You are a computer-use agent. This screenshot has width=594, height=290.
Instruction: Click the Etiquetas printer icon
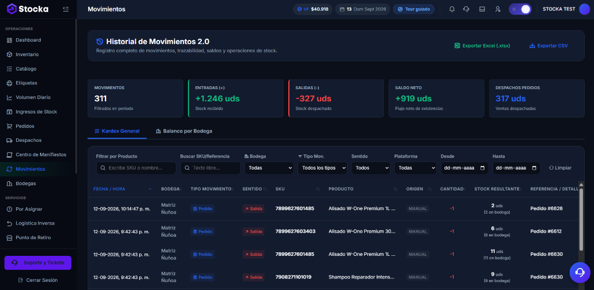tap(9, 83)
